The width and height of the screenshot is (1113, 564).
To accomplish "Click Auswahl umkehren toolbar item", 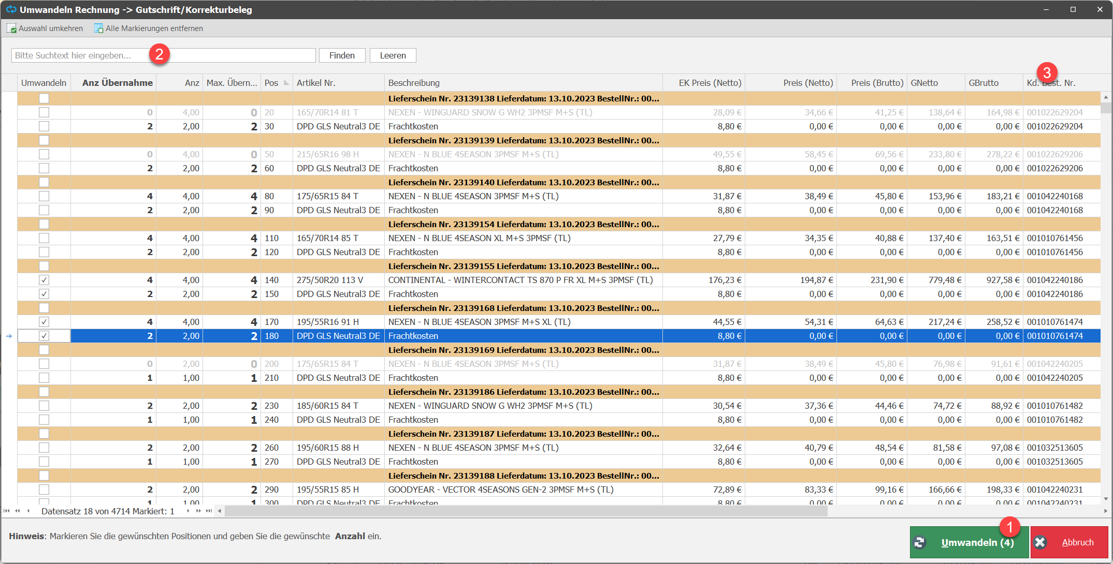I will coord(45,28).
